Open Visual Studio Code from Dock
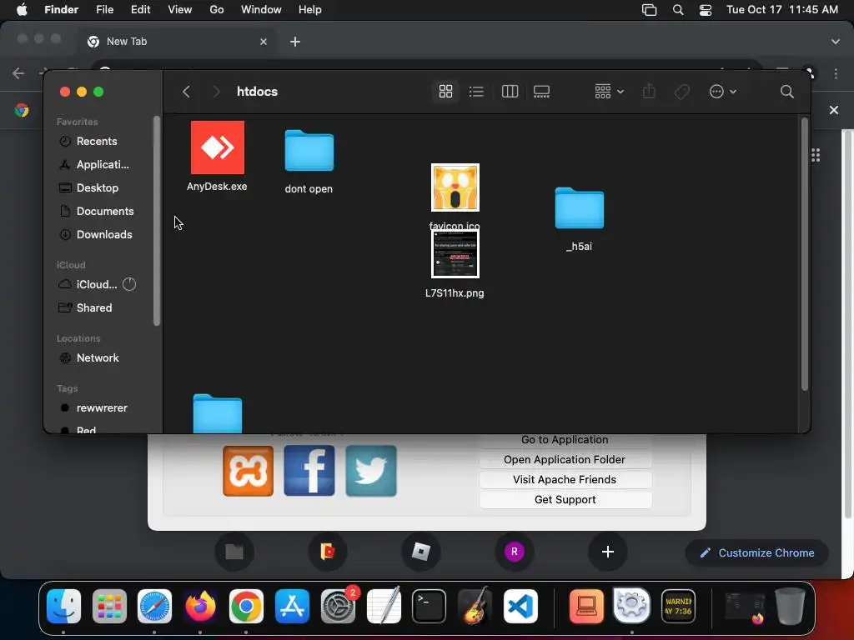The width and height of the screenshot is (854, 640). tap(520, 606)
